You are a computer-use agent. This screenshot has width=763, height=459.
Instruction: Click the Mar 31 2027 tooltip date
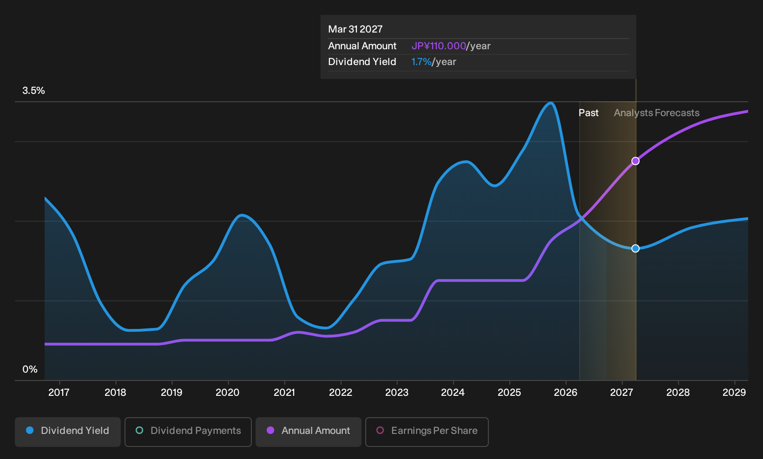355,29
